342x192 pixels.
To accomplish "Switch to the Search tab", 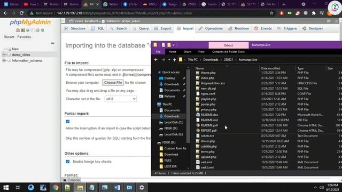I will pos(119,28).
